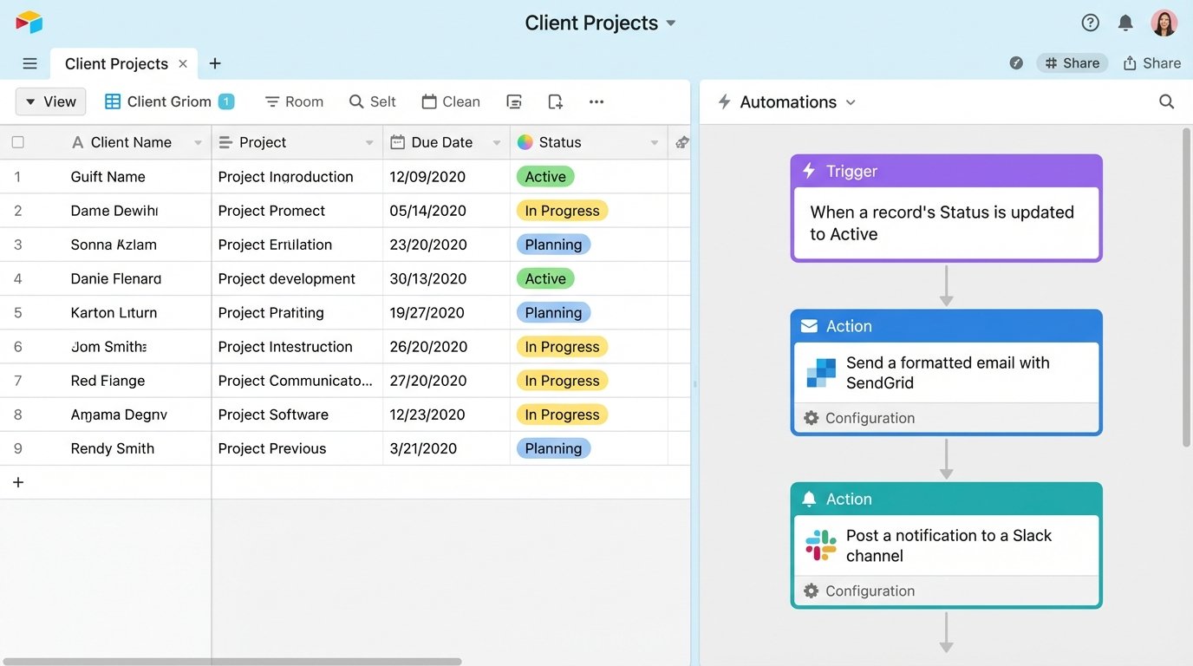Open the three-dots overflow icon
Screen dimensions: 1193x666
(x=596, y=101)
